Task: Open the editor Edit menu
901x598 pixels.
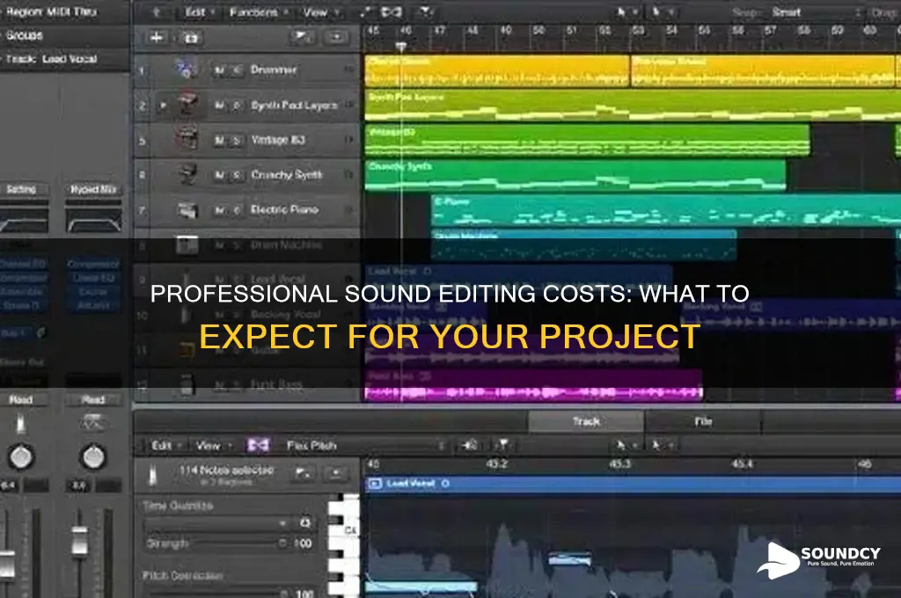Action: point(166,445)
